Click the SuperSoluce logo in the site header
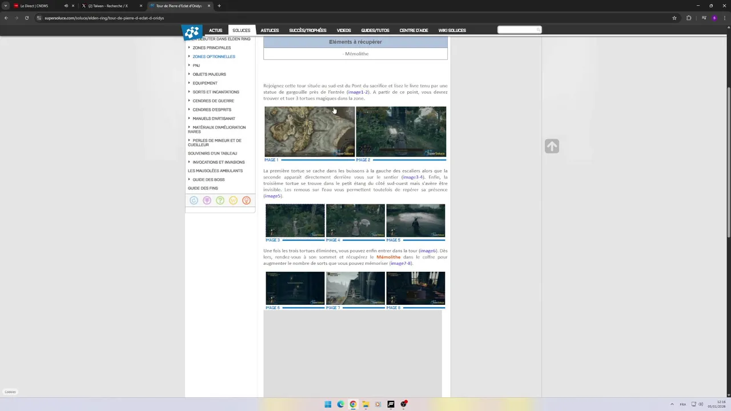Image resolution: width=731 pixels, height=411 pixels. (192, 33)
